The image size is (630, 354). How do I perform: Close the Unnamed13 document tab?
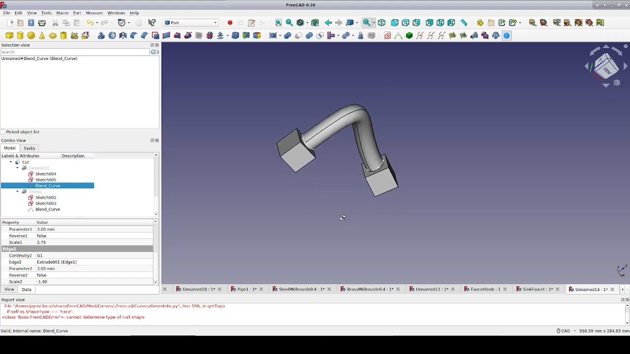coord(453,289)
